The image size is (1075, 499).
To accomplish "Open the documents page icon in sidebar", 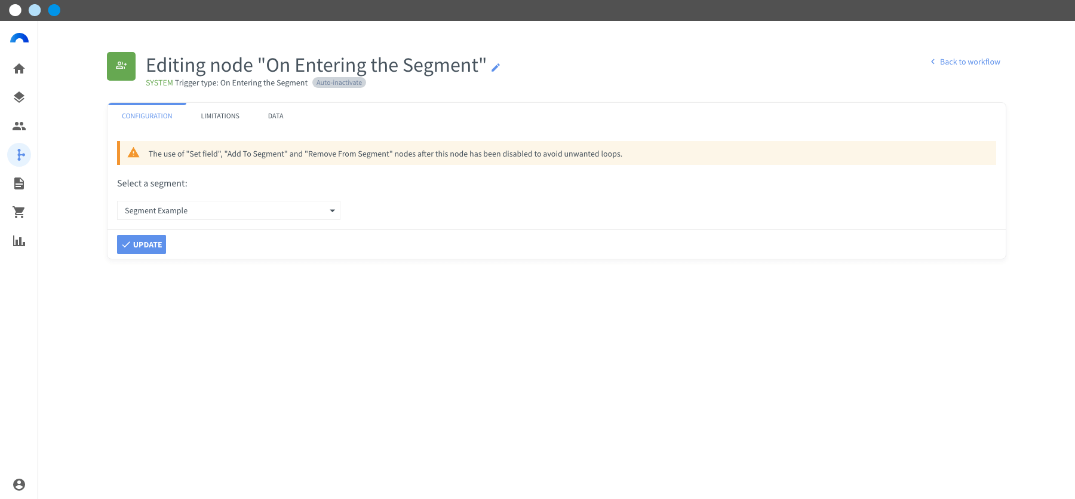I will click(x=19, y=183).
